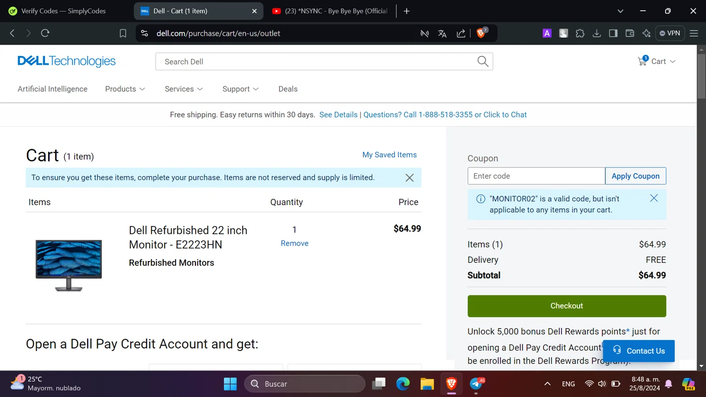Open the downloads icon

tap(596, 33)
